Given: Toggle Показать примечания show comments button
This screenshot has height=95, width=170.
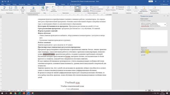Looking at the screenshot, I should 78,9.
